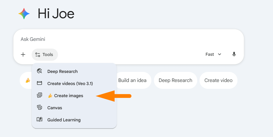Expand the chevron next to Fast
Image resolution: width=273 pixels, height=137 pixels.
[x=220, y=54]
